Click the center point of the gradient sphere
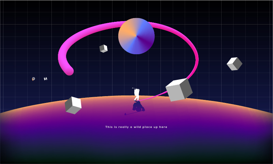The image size is (273, 164). pyautogui.click(x=136, y=36)
